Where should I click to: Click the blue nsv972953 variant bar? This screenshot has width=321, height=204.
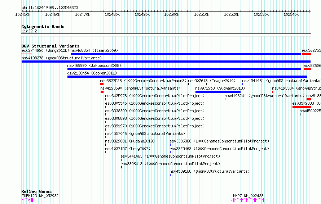pos(218,92)
